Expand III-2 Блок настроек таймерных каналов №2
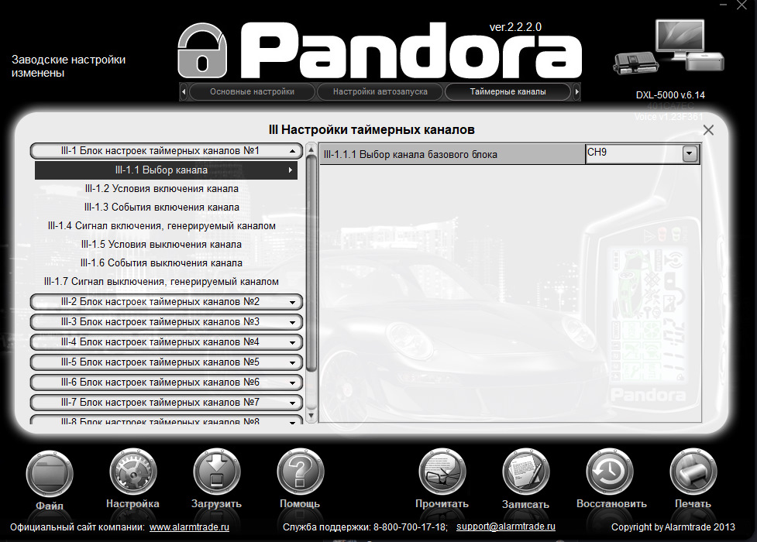This screenshot has width=757, height=542. (166, 302)
